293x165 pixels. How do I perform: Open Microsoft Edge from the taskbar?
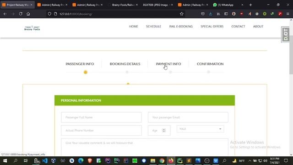click(81, 161)
